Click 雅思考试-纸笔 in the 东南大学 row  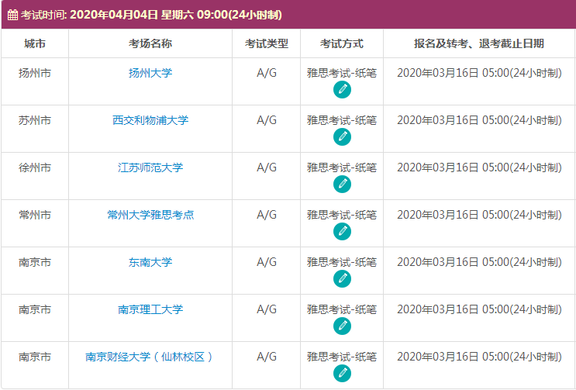(342, 262)
